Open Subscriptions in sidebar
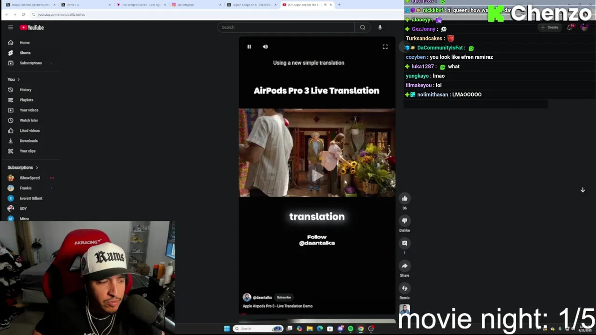596x335 pixels. coord(30,63)
